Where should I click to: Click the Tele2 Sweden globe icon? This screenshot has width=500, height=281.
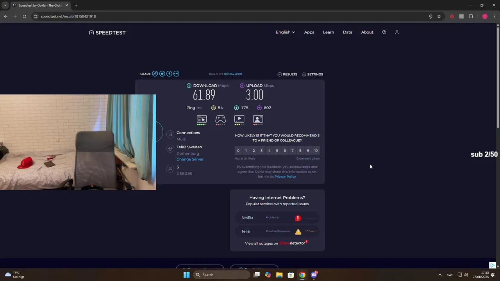(x=170, y=149)
